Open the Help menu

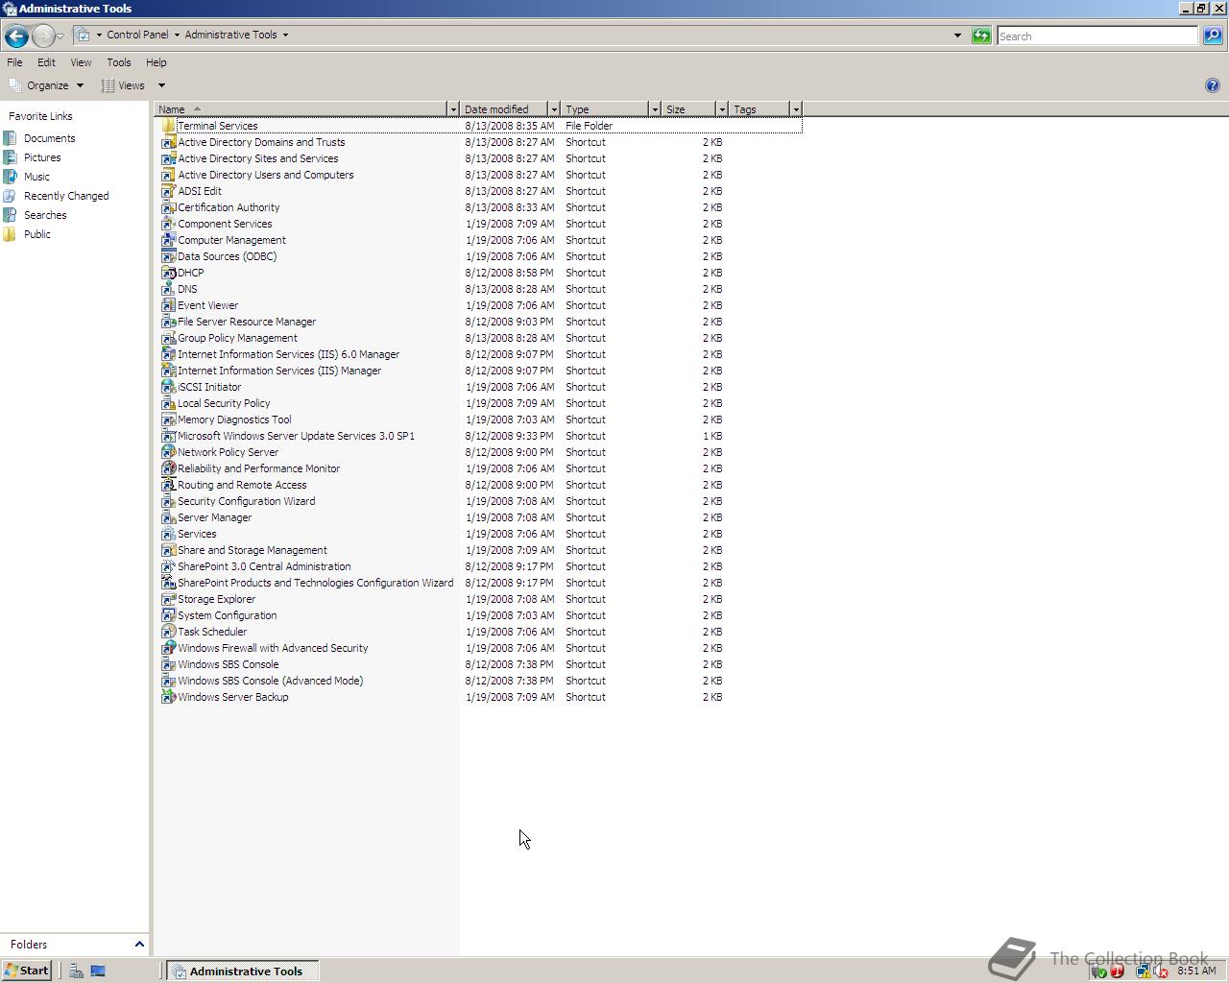click(x=156, y=62)
